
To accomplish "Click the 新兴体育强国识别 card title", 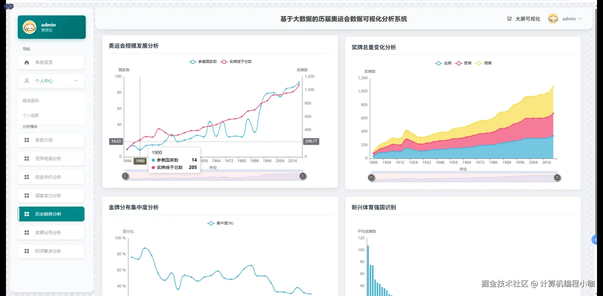I will (374, 208).
